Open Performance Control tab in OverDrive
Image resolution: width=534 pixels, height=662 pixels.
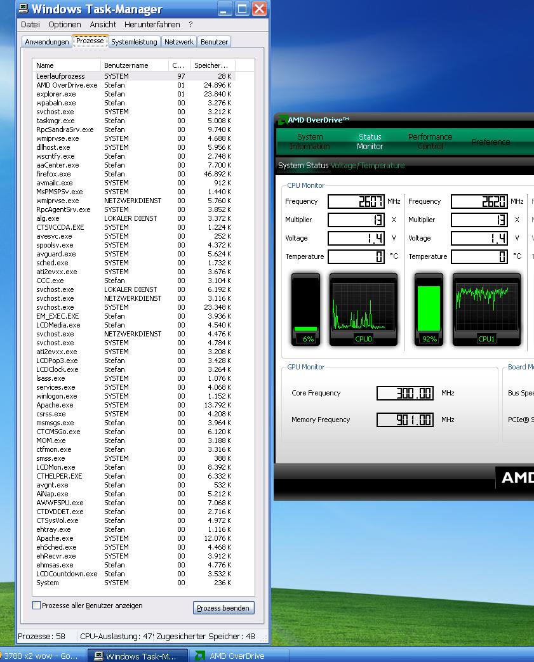coord(430,142)
